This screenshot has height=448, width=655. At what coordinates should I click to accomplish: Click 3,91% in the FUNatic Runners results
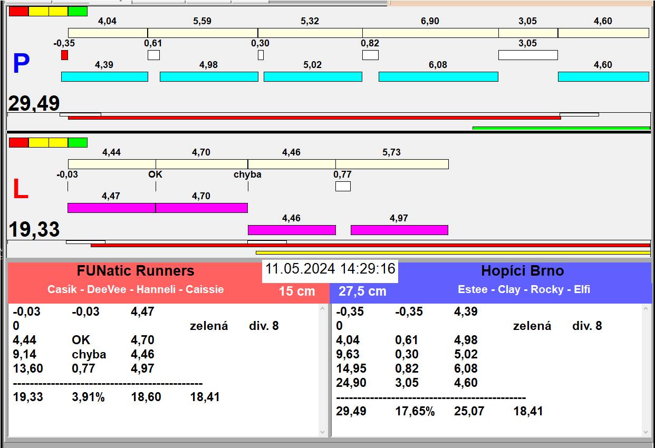88,397
